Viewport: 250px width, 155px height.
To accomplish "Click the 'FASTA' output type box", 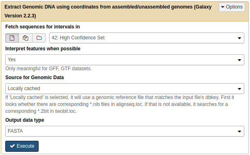I will (125, 131).
